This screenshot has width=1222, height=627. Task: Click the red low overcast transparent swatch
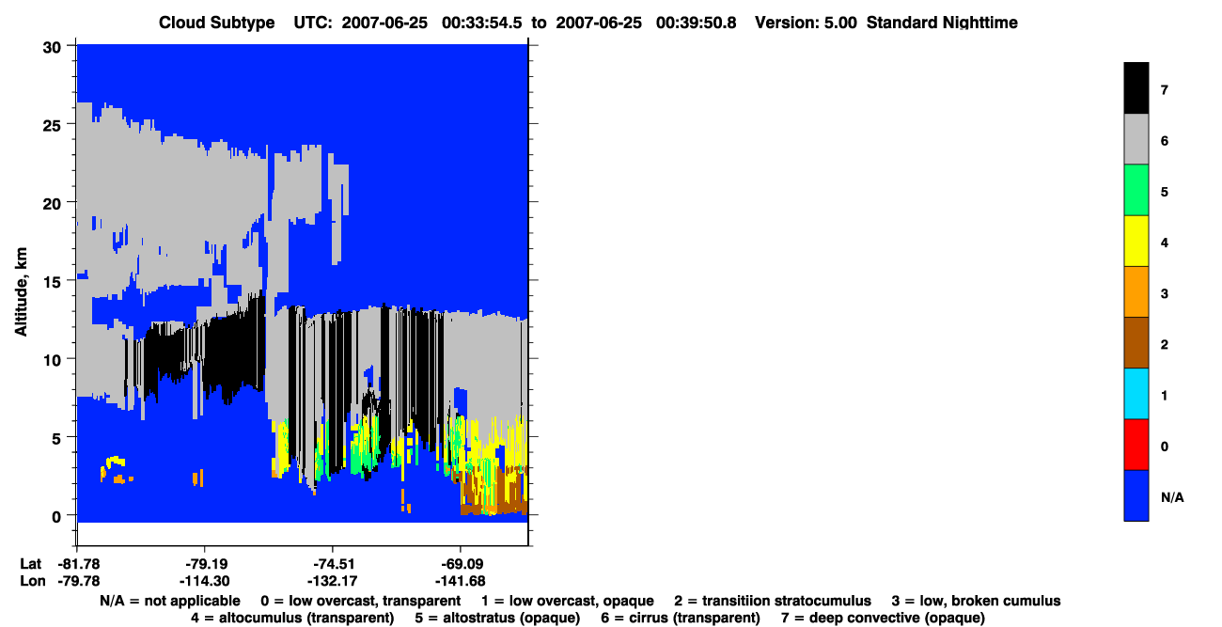[1136, 444]
